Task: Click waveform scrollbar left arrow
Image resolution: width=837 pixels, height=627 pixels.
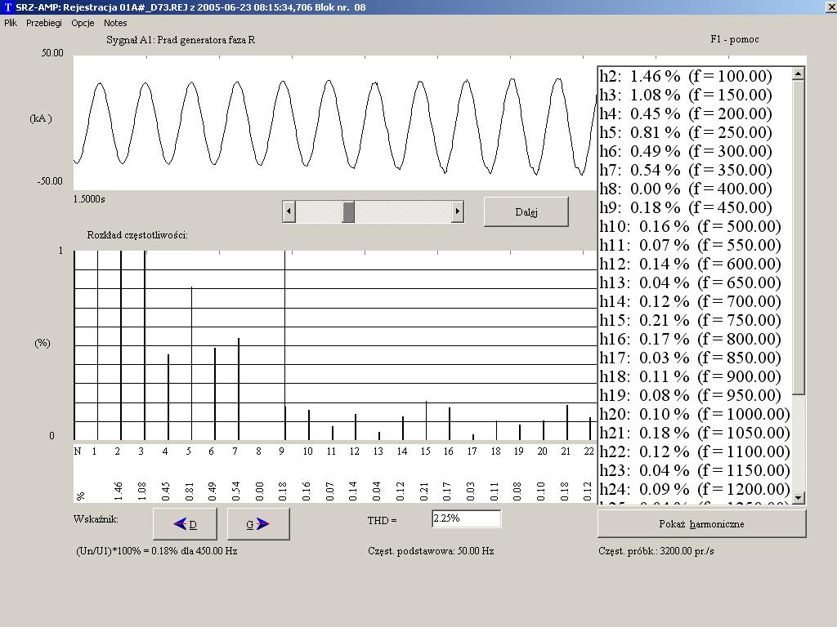Action: 289,211
